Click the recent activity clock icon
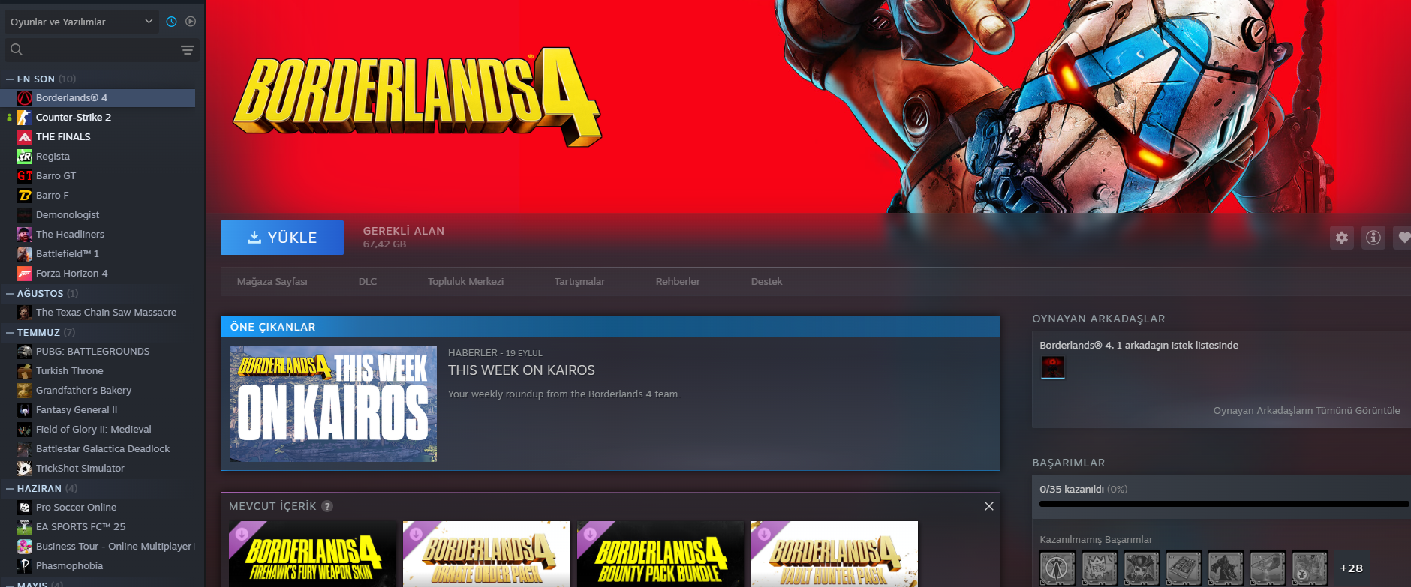 click(171, 22)
